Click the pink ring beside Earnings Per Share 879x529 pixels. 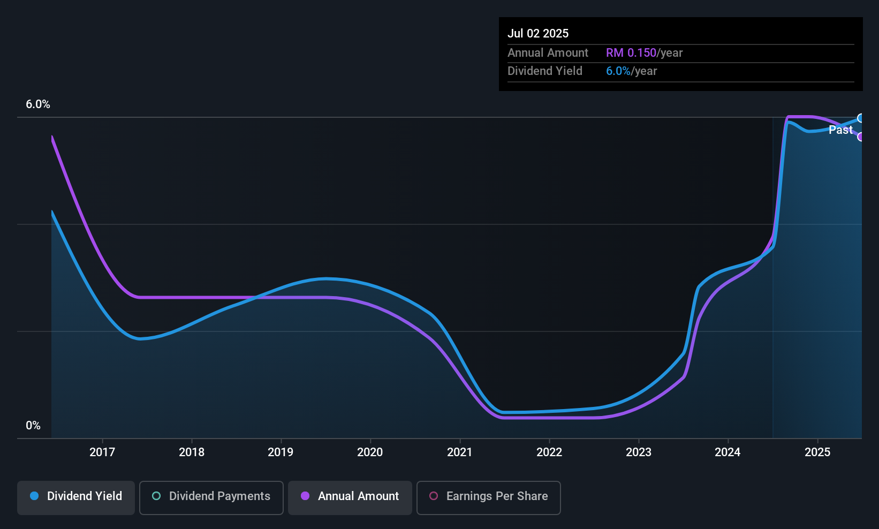click(434, 496)
